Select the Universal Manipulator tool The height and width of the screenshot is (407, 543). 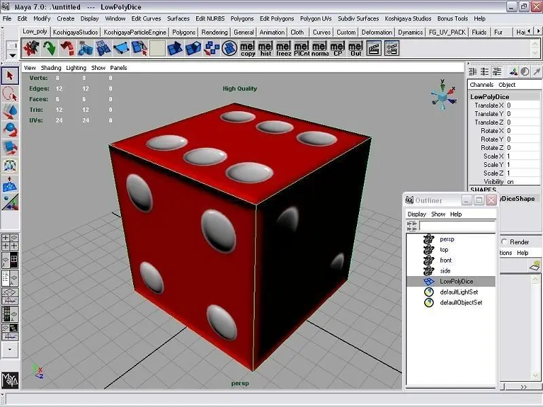coord(10,166)
